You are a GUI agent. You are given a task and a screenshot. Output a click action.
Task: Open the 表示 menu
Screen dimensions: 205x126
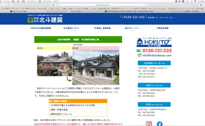18,1
